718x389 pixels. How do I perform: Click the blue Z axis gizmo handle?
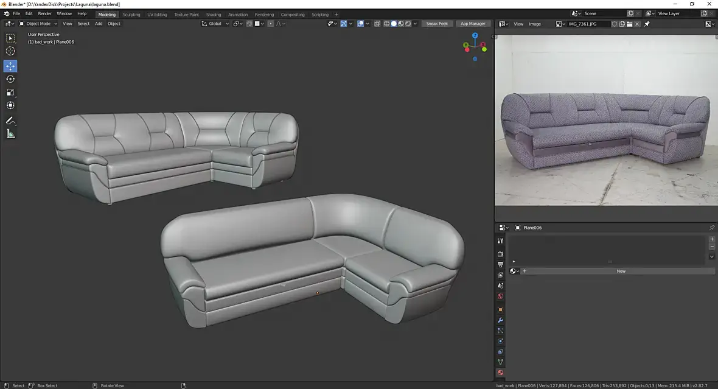coord(475,36)
